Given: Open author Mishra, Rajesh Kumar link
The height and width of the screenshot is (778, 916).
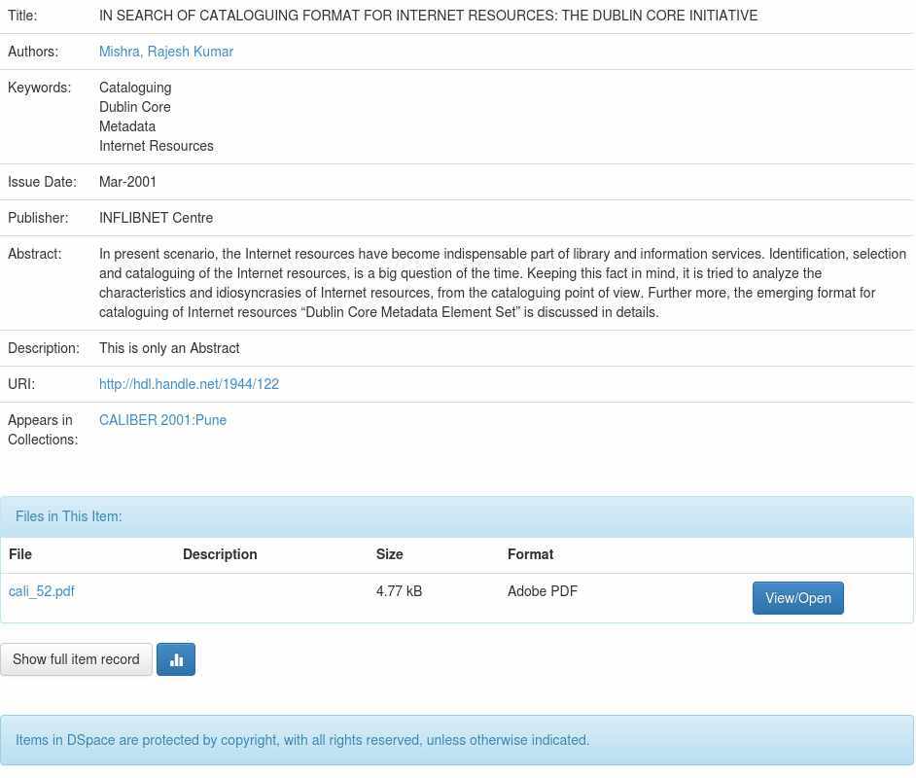Looking at the screenshot, I should coord(166,52).
